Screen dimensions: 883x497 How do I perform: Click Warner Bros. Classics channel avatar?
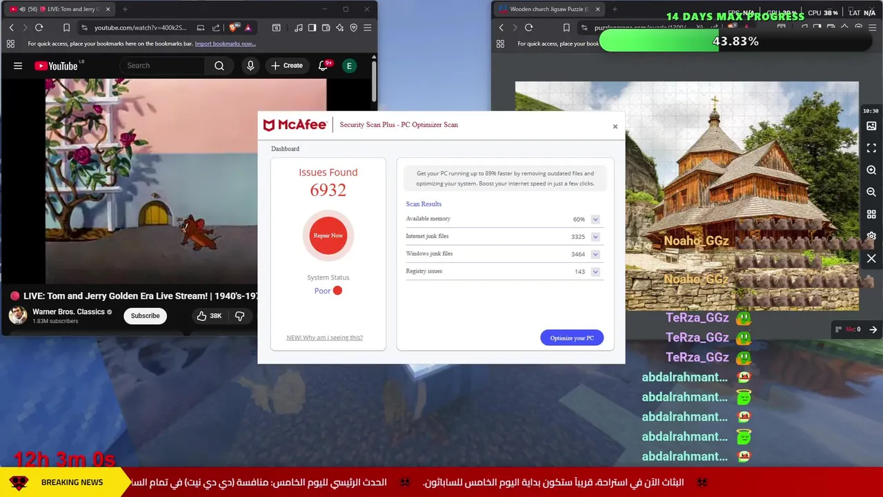coord(18,315)
